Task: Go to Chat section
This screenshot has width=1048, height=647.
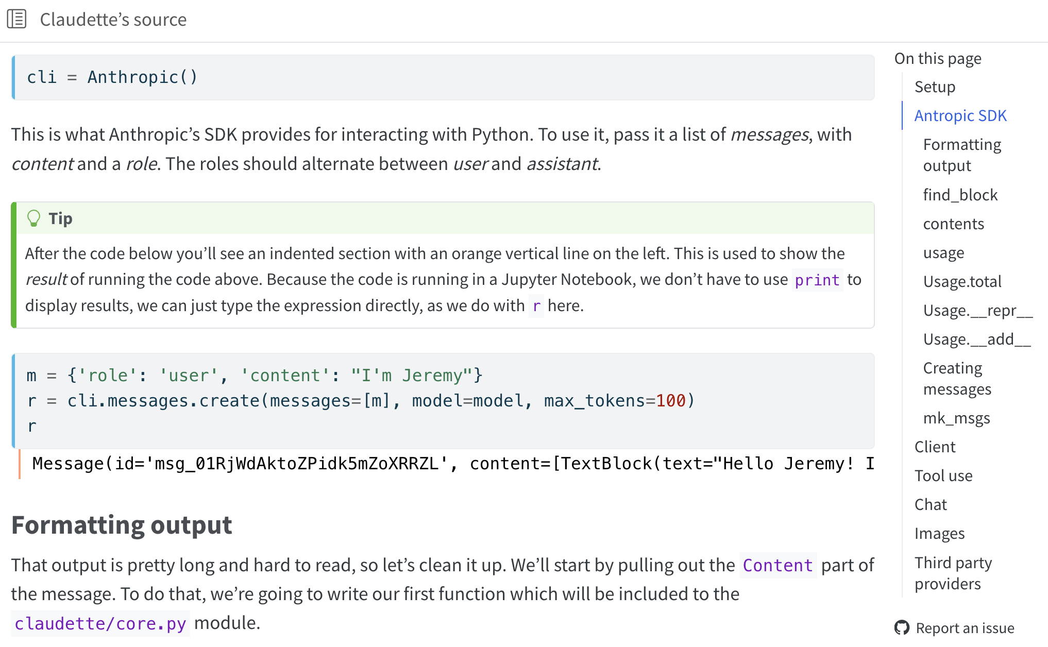Action: tap(931, 505)
